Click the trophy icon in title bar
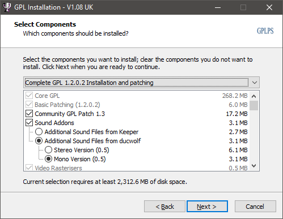This screenshot has height=219, width=283. [x=7, y=7]
